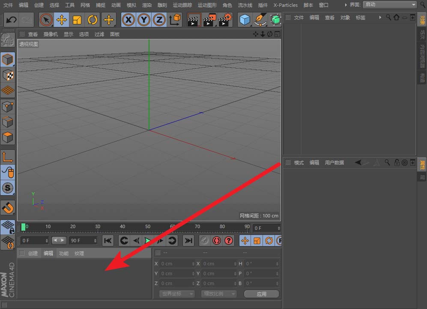Toggle the Y axis lock

tap(144, 20)
